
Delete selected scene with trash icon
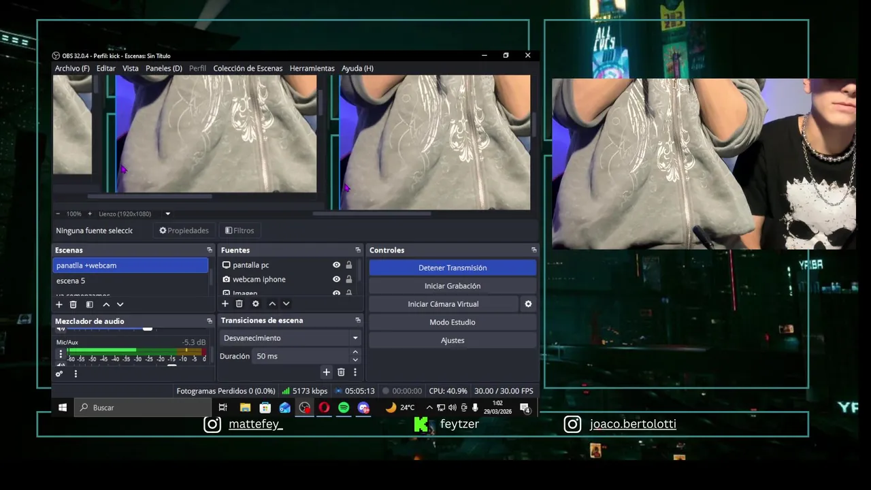pyautogui.click(x=73, y=304)
